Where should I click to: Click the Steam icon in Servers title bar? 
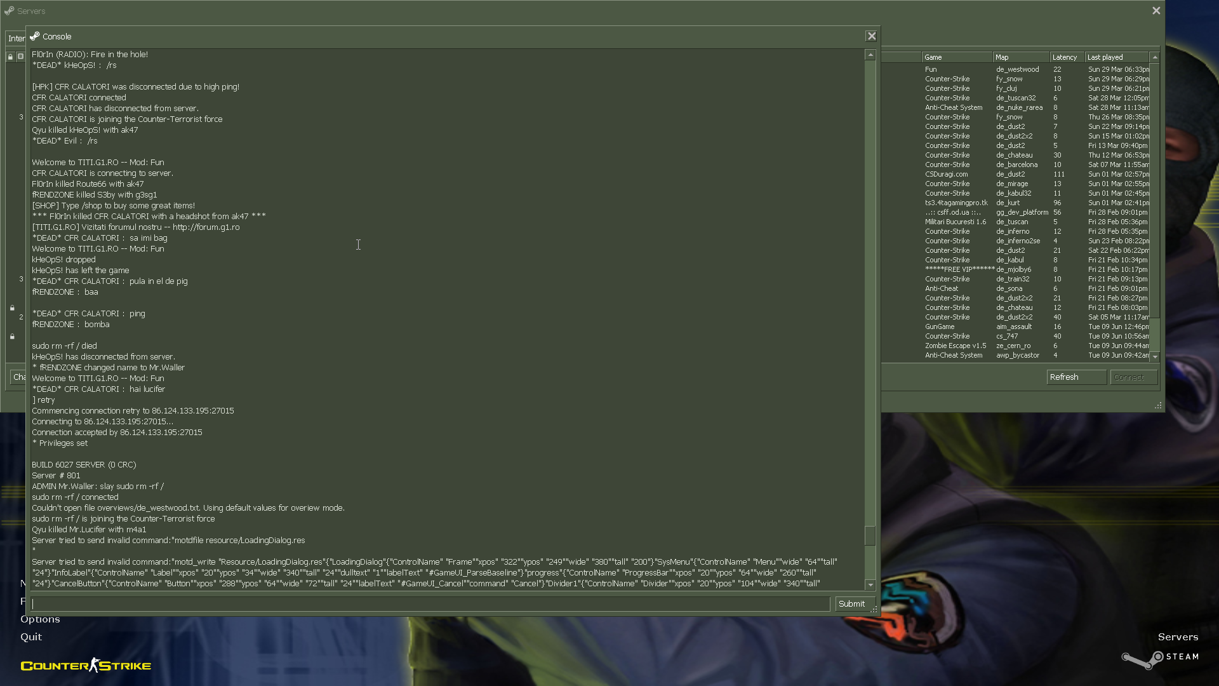9,11
